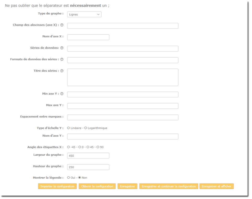The height and width of the screenshot is (199, 252).
Task: Click the help icon for Min axe Y
Action: [62, 94]
